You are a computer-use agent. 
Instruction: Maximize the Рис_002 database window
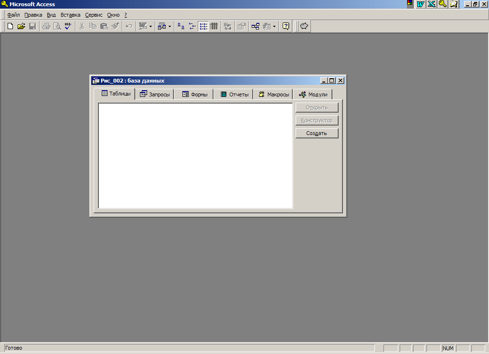[331, 81]
